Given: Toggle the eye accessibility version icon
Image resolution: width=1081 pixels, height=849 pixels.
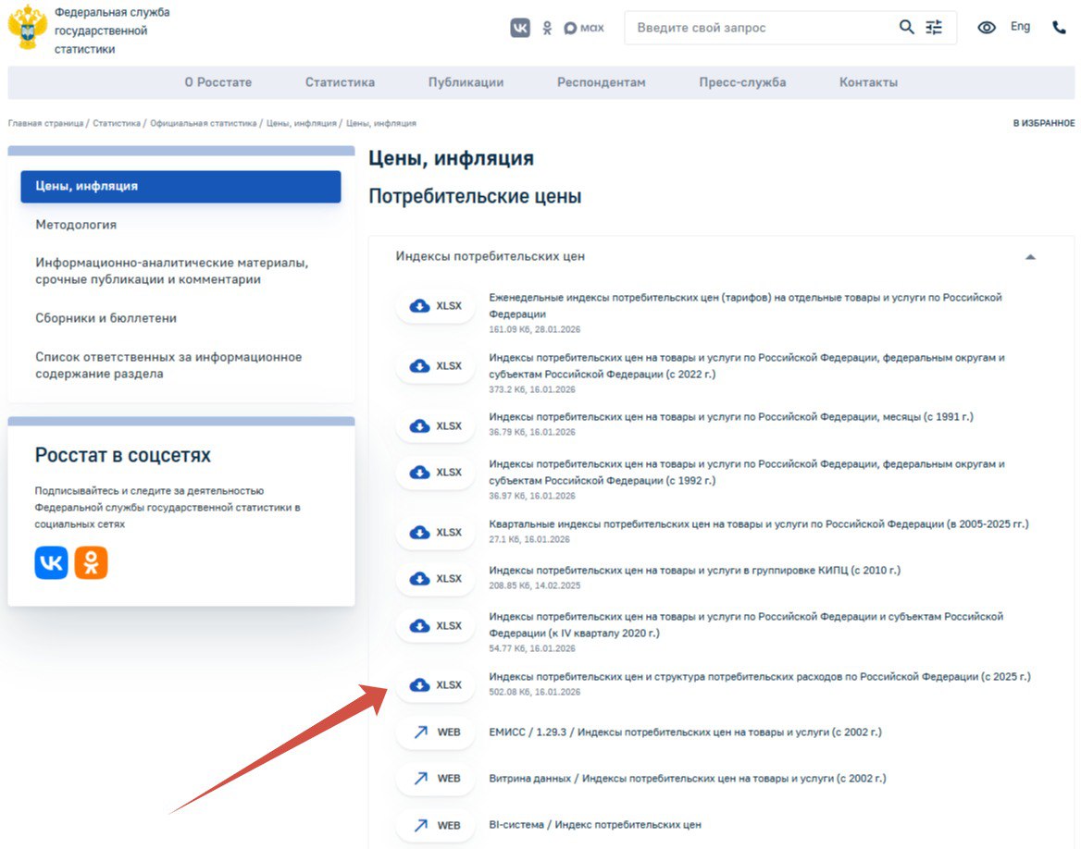Looking at the screenshot, I should [987, 28].
